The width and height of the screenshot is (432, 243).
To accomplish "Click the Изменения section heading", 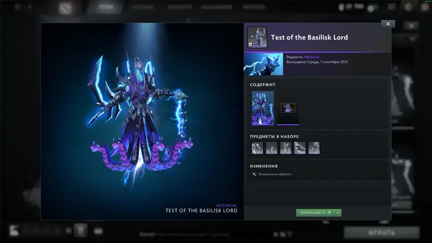I will click(264, 166).
